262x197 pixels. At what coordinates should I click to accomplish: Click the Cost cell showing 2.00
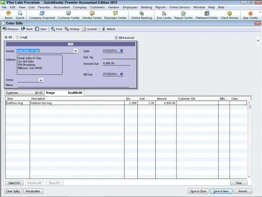(146, 103)
